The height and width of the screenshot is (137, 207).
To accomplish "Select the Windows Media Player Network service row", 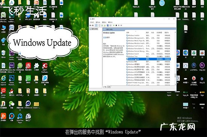I will (x=148, y=41).
